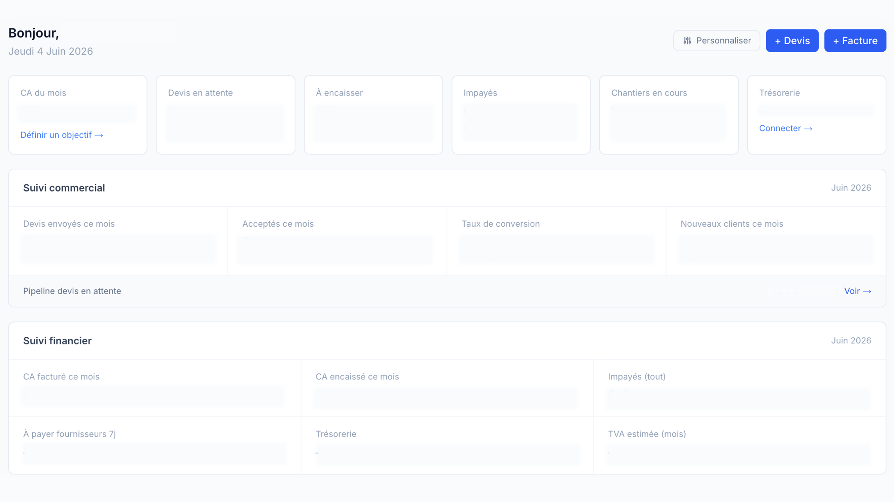Screen dimensions: 894x502
Task: Select "Trésorerie" label in Suivi financier
Action: click(336, 434)
